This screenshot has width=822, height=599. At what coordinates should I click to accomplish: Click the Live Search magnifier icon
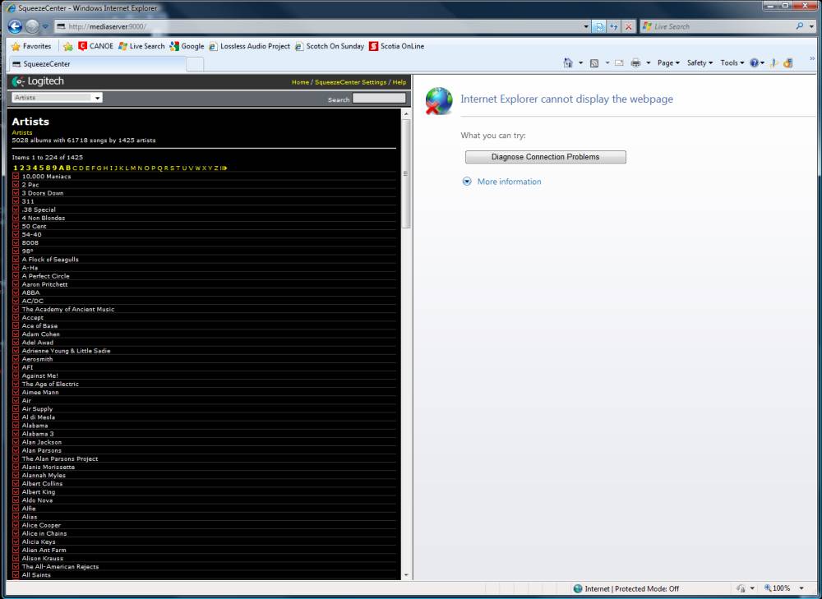[x=801, y=26]
